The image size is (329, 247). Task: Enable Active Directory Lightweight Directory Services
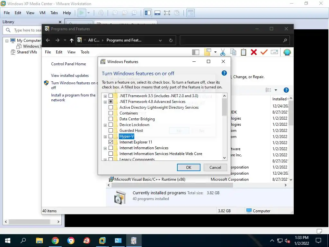click(111, 107)
